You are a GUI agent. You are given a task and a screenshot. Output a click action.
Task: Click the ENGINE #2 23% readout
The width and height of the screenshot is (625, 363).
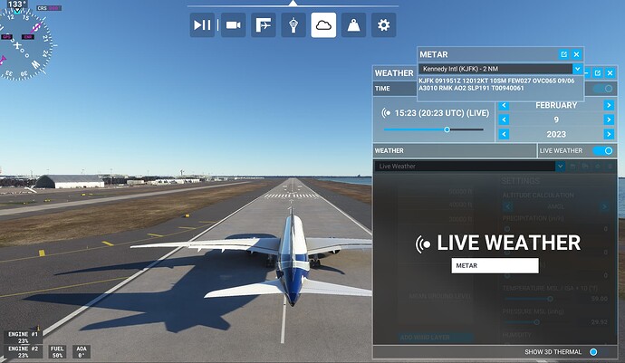tap(24, 352)
